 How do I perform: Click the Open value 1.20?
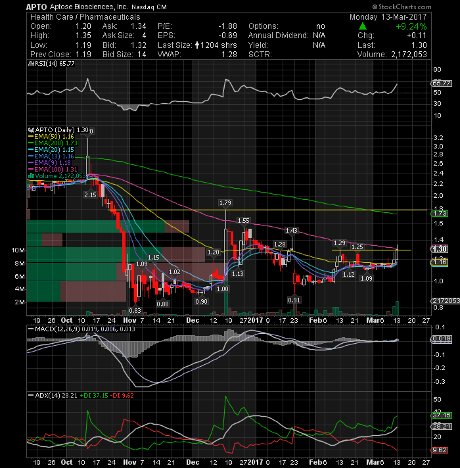(83, 26)
